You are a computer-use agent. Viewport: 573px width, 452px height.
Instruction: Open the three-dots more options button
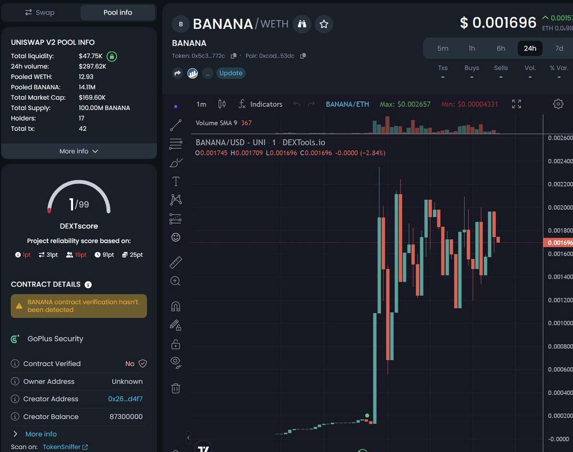click(207, 73)
